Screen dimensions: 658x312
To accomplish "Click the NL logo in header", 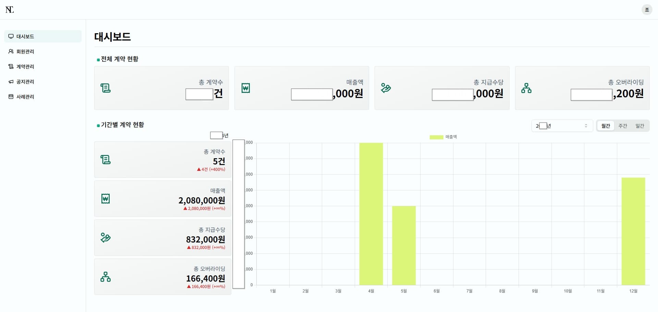I will (x=10, y=10).
